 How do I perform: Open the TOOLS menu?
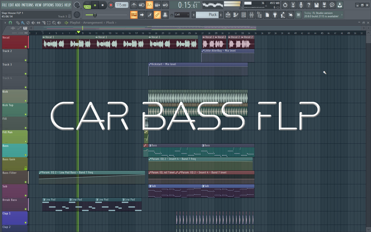[x=59, y=5]
